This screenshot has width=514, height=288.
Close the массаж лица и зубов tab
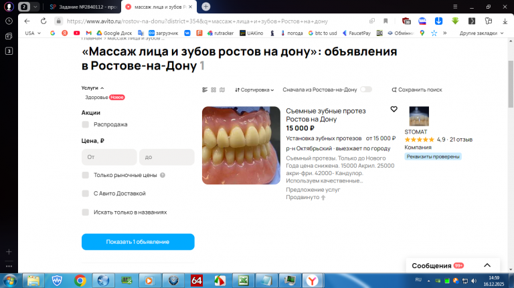[190, 7]
